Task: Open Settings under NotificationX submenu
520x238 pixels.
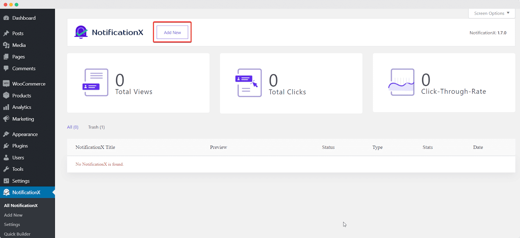Action: (12, 224)
